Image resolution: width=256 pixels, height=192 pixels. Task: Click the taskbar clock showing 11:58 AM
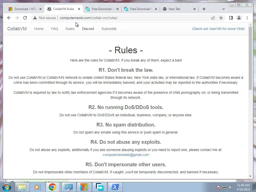click(x=243, y=187)
